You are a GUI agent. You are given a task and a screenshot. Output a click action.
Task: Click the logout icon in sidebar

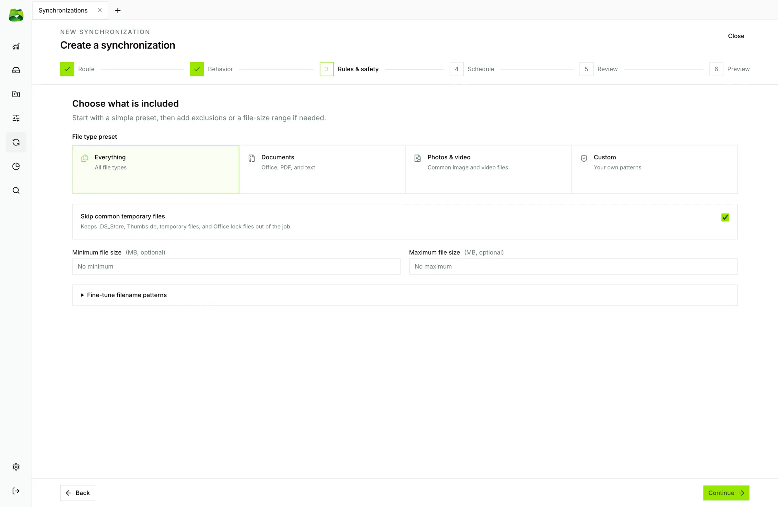(16, 491)
